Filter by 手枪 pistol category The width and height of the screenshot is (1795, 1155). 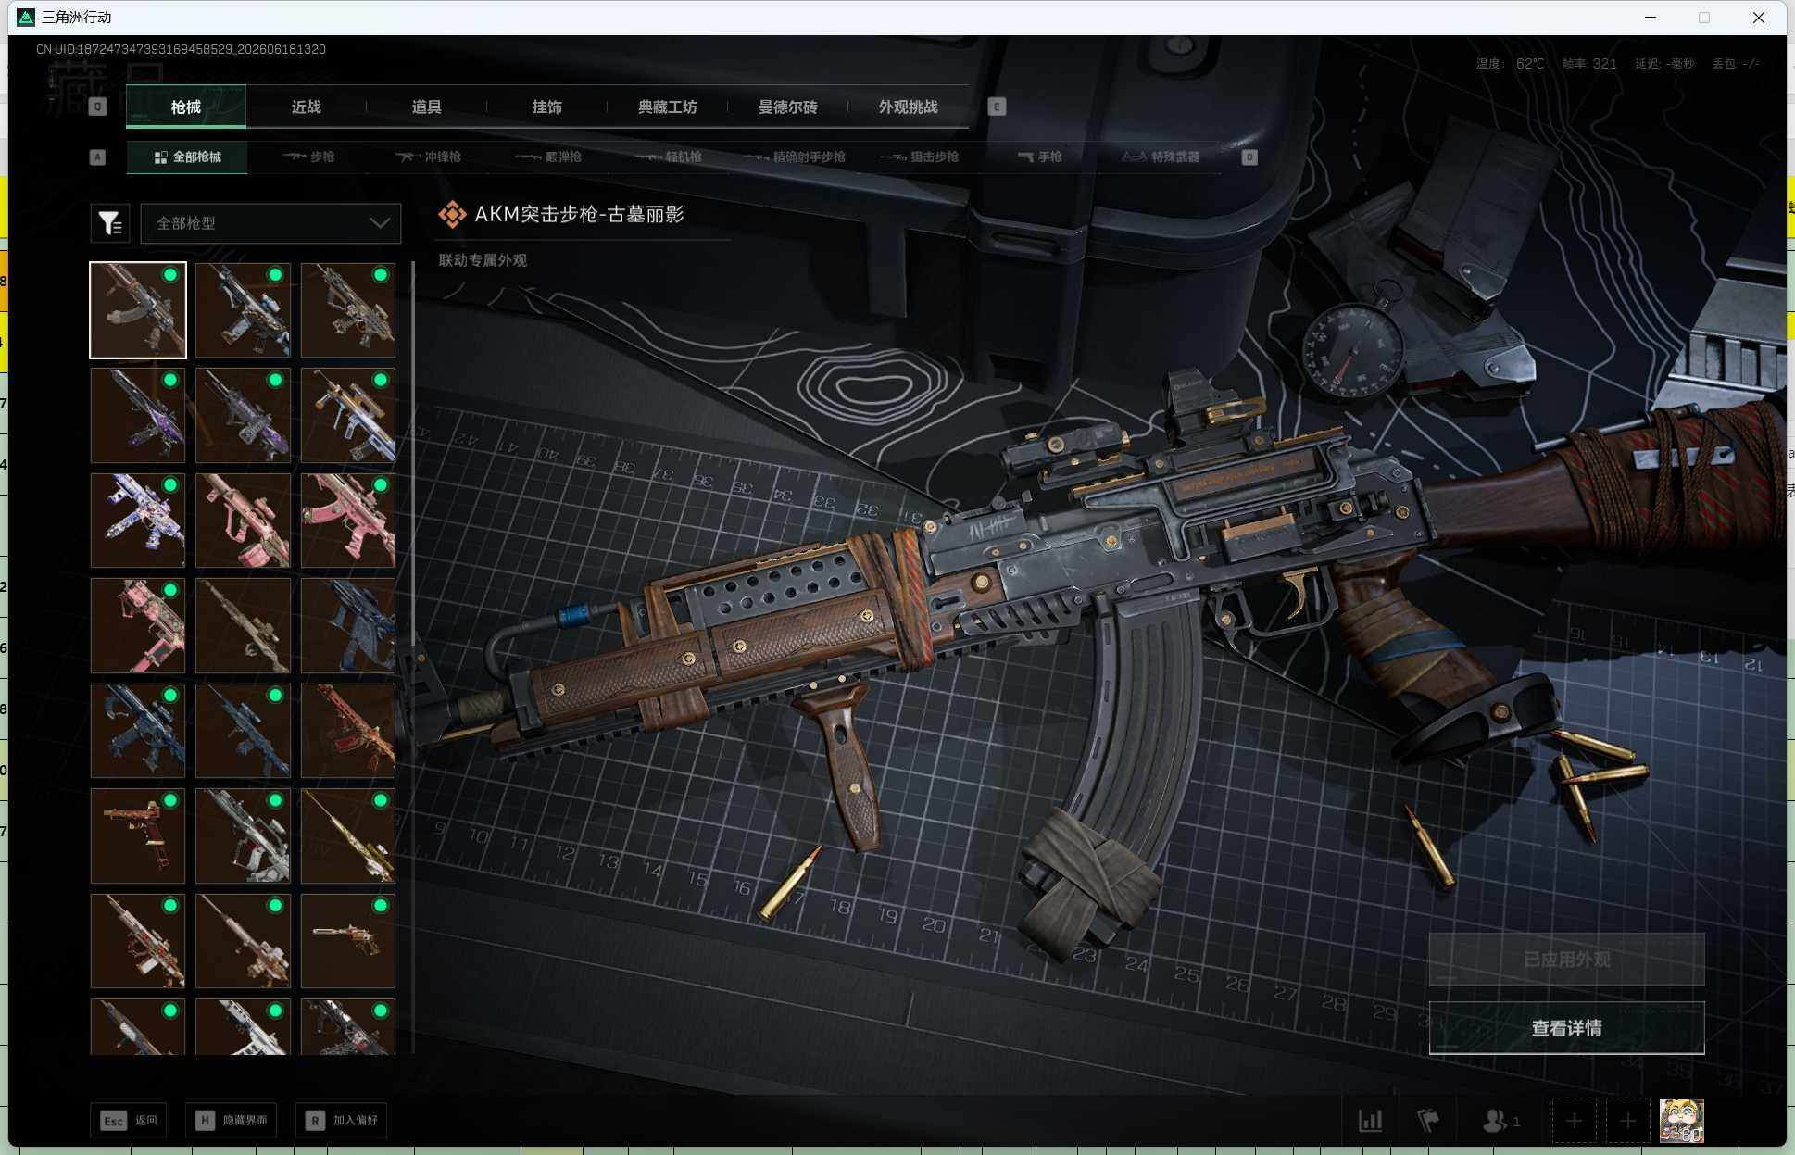1039,157
